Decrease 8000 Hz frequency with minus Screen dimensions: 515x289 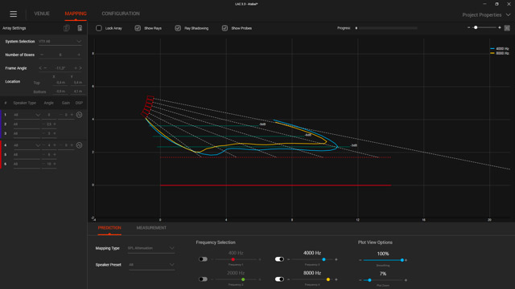tap(289, 279)
